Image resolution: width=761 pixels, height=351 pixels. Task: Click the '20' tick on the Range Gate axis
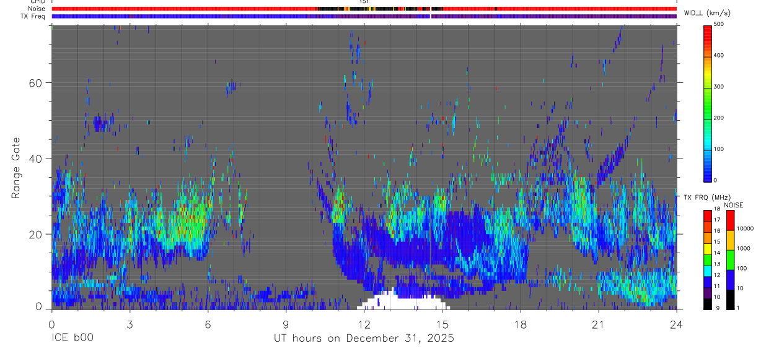pyautogui.click(x=35, y=234)
